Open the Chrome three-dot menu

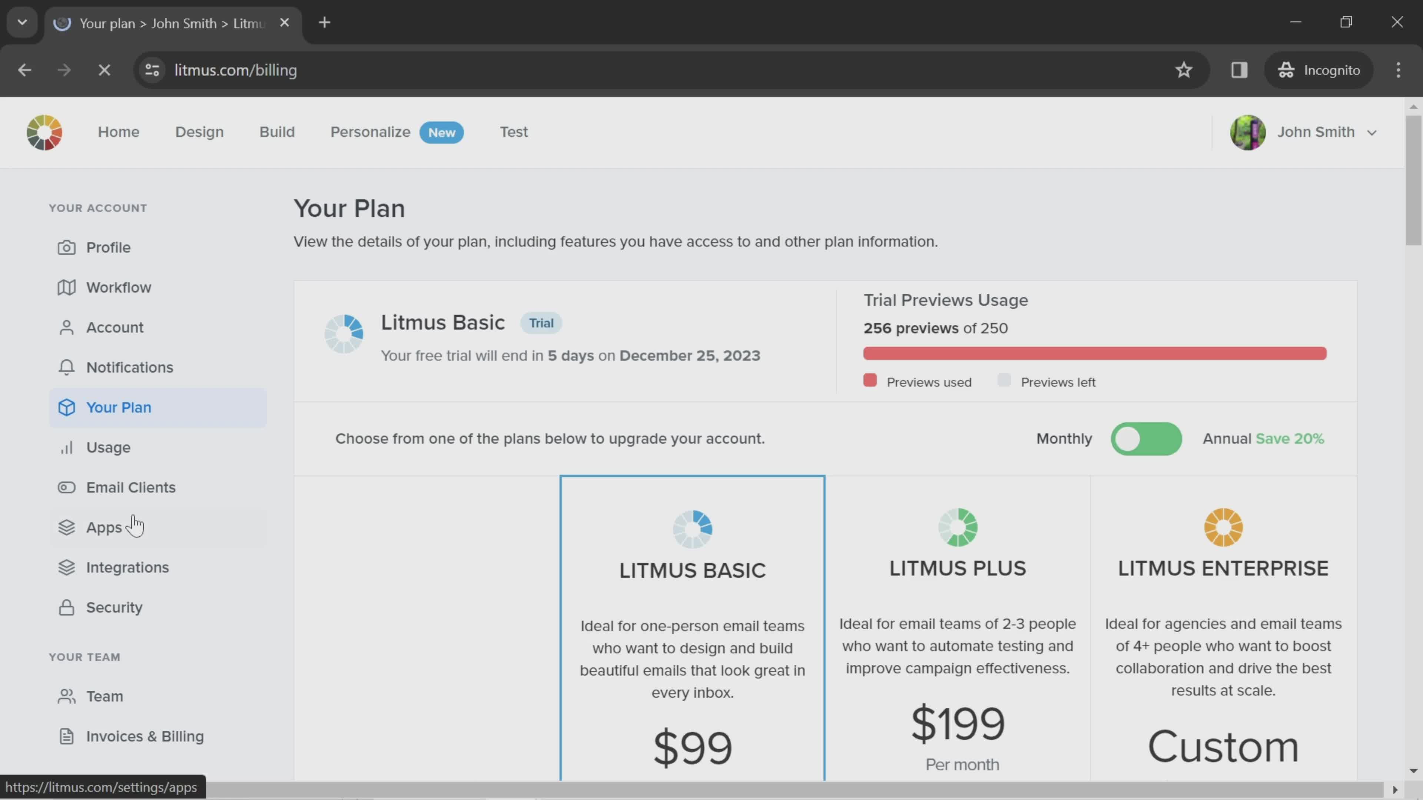coord(1398,70)
